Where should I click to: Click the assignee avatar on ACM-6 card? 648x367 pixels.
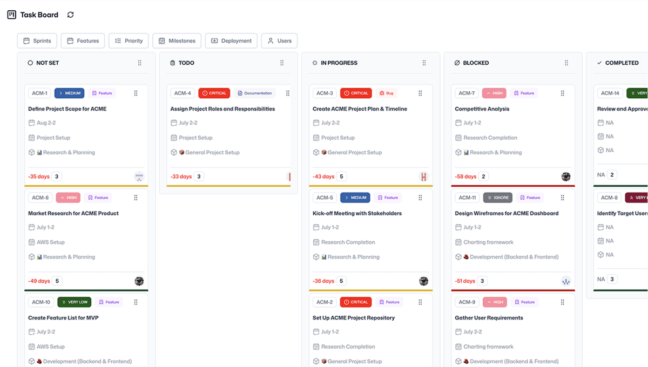(139, 281)
